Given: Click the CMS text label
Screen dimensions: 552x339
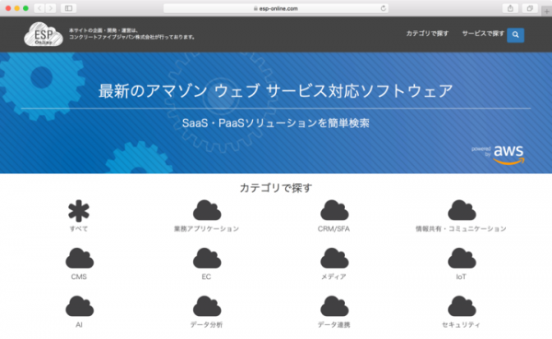Looking at the screenshot, I should click(x=79, y=276).
